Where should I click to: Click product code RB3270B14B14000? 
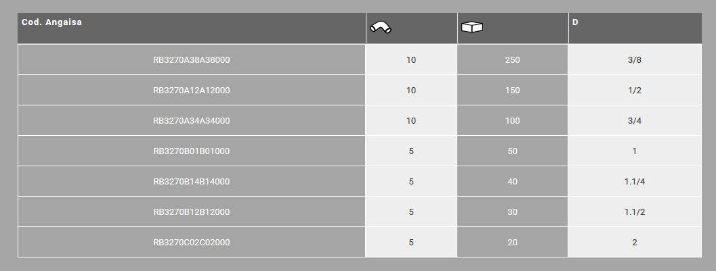pyautogui.click(x=192, y=182)
